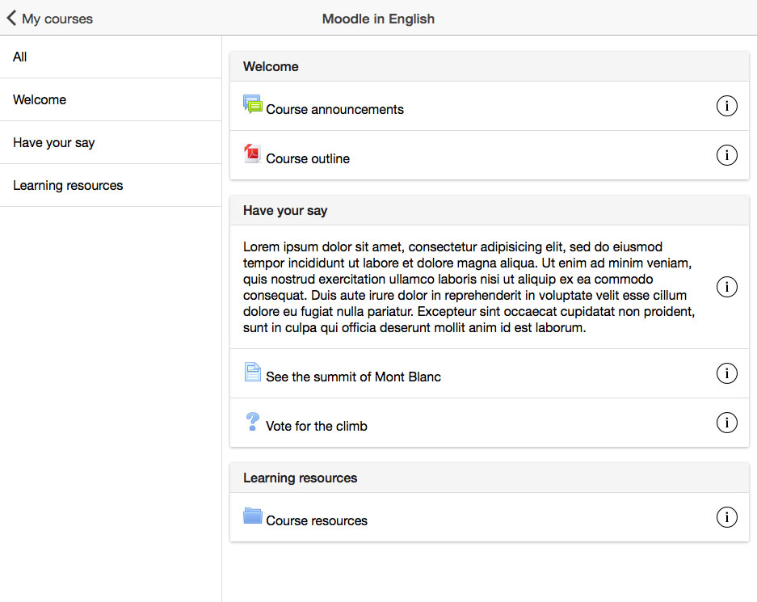Click the Lorem ipsum description text
Viewport: 757px width, 602px height.
[469, 287]
